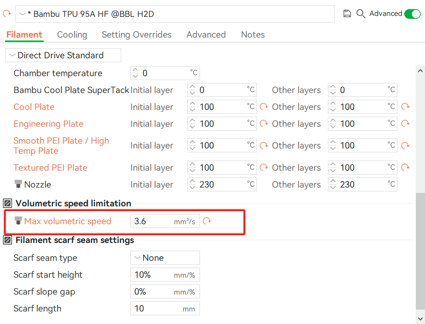Expand the Direct Drive Standard dropdown
Viewport: 425px width, 324px height.
point(63,55)
